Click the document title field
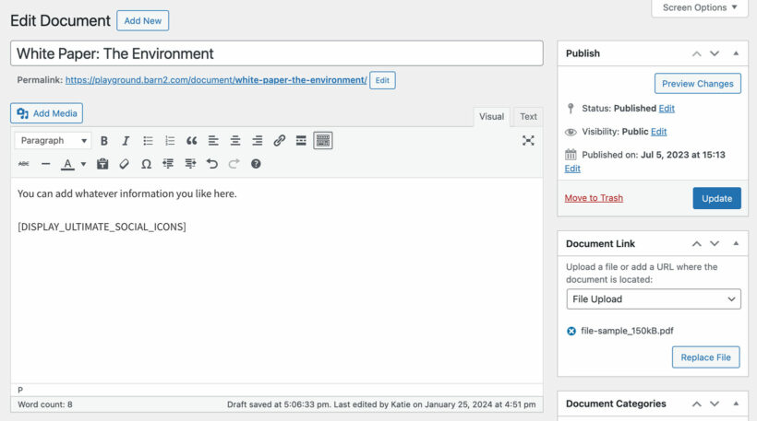Image resolution: width=757 pixels, height=421 pixels. [277, 53]
